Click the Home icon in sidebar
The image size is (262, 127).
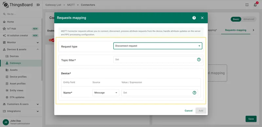tap(4, 22)
